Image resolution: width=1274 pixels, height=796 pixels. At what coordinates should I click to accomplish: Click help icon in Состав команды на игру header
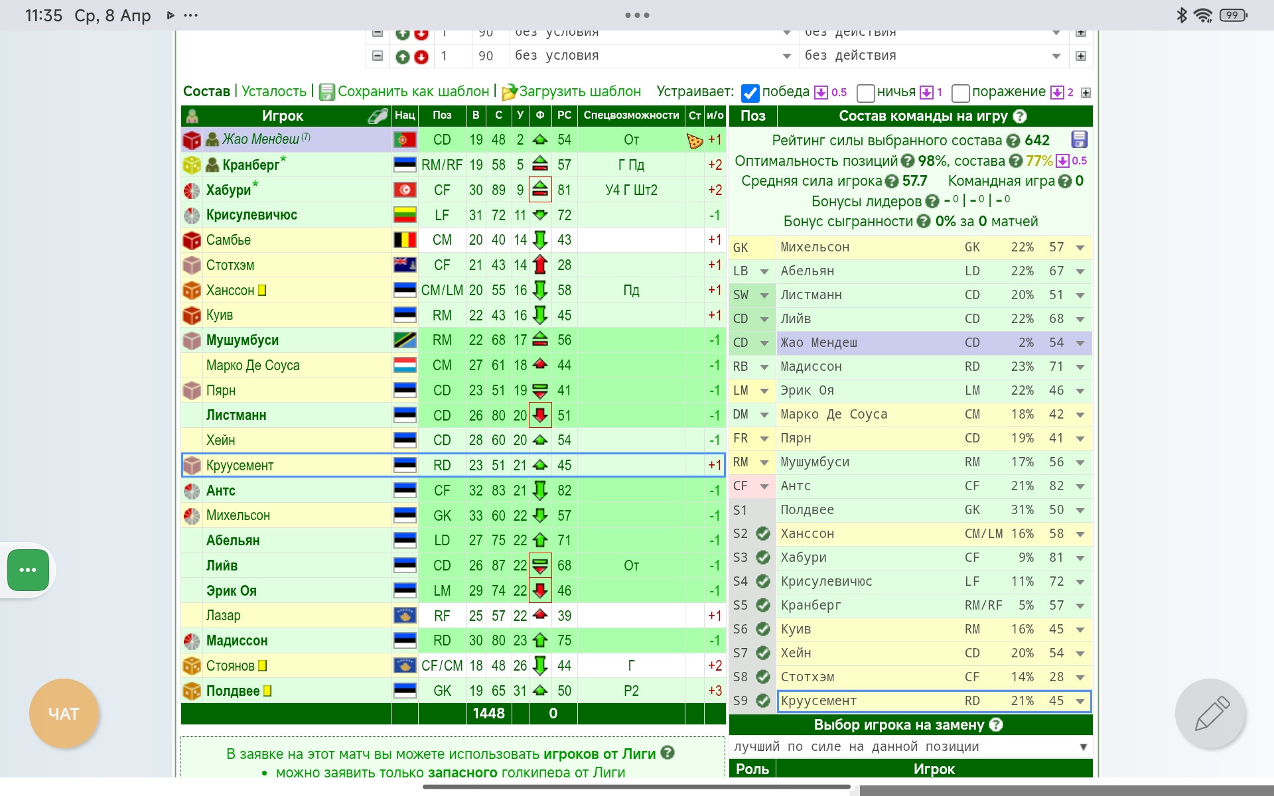coord(1020,116)
